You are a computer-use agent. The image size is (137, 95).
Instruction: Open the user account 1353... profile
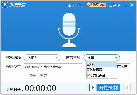76,5
